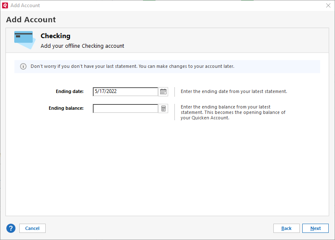Click the info icon in the notice banner
335x240 pixels.
[x=23, y=67]
